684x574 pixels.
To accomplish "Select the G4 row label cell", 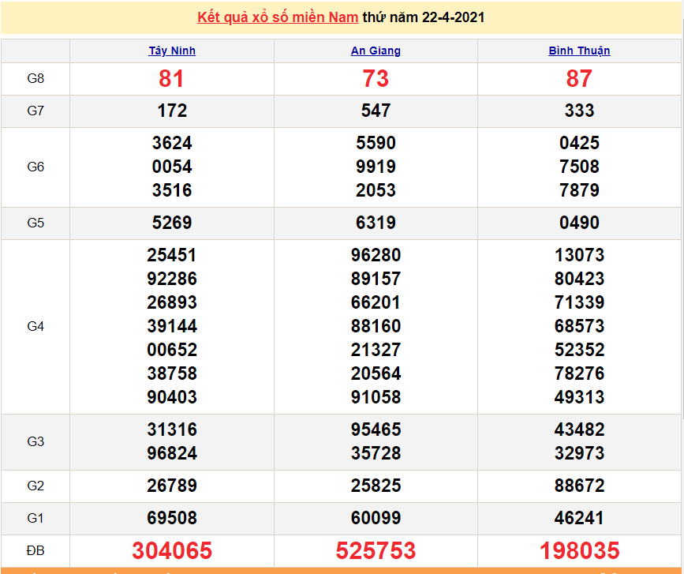I will 36,326.
